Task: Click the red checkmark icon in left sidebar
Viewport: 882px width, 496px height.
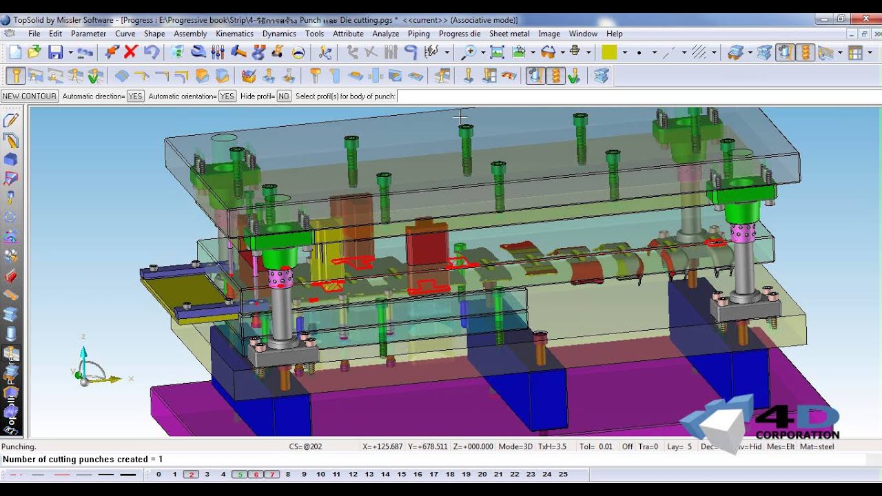Action: point(10,277)
